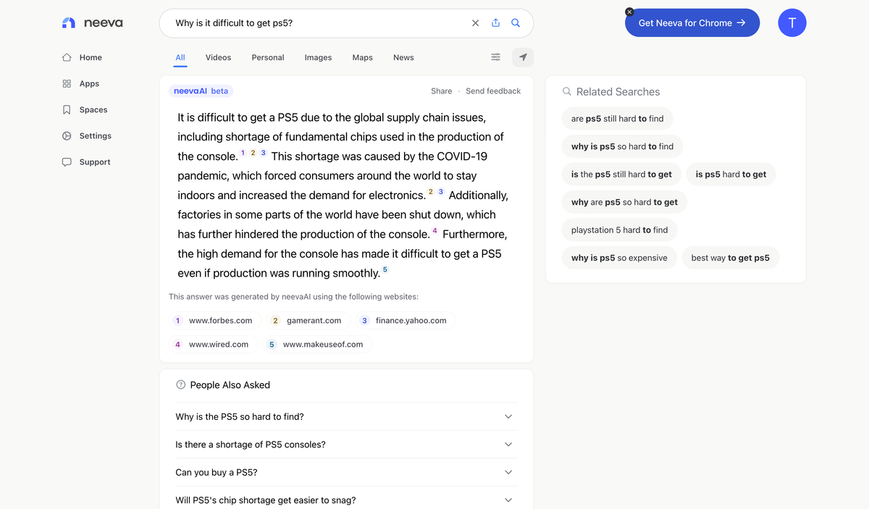This screenshot has height=509, width=869.
Task: Select 'why is ps5 so expensive' chip
Action: pos(619,258)
